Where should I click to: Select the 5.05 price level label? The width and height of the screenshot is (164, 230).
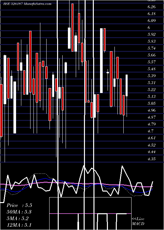point(152,103)
